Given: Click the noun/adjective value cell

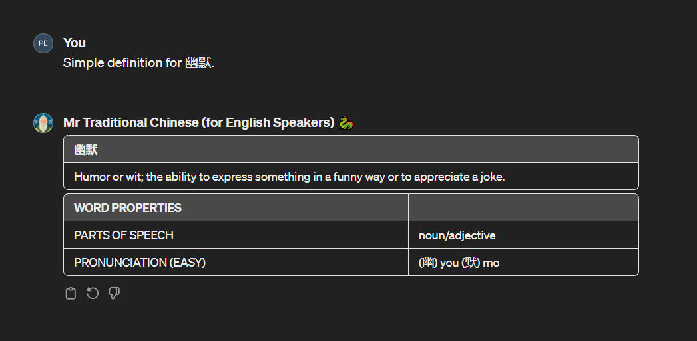Looking at the screenshot, I should pos(457,235).
